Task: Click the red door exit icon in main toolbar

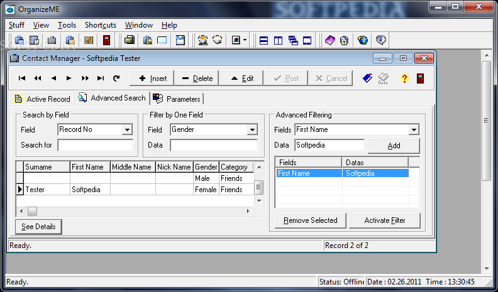Action: 106,40
